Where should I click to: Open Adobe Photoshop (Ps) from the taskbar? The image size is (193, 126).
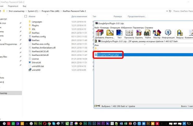90,123
